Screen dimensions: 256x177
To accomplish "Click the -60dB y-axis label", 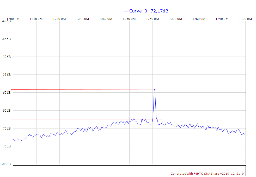I will [6, 93].
